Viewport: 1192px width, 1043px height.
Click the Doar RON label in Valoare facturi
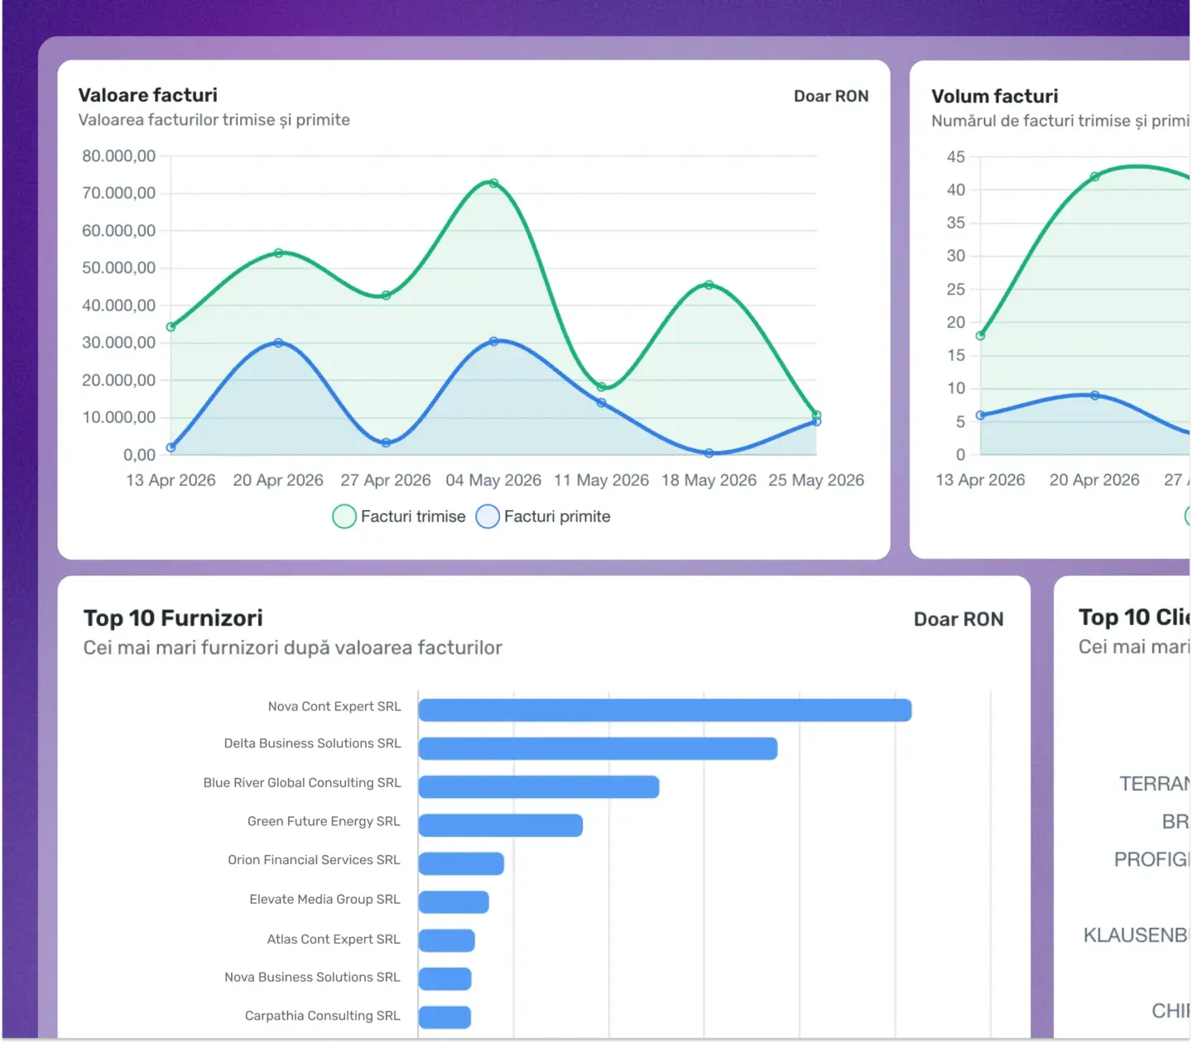tap(831, 96)
